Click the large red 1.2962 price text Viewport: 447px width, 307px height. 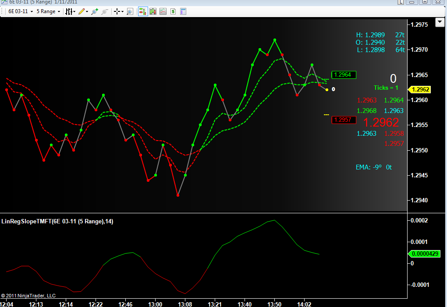381,123
